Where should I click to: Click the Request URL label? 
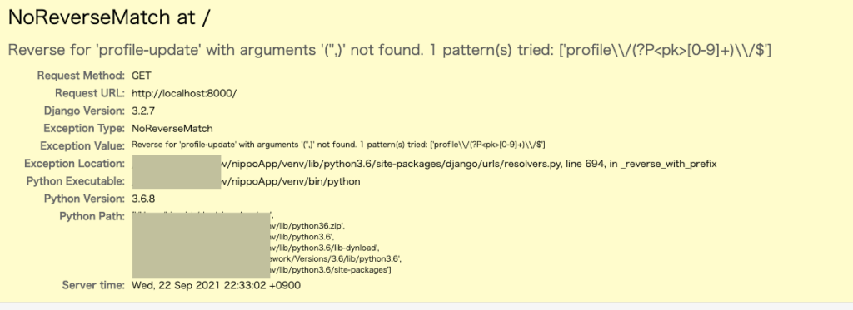point(90,93)
